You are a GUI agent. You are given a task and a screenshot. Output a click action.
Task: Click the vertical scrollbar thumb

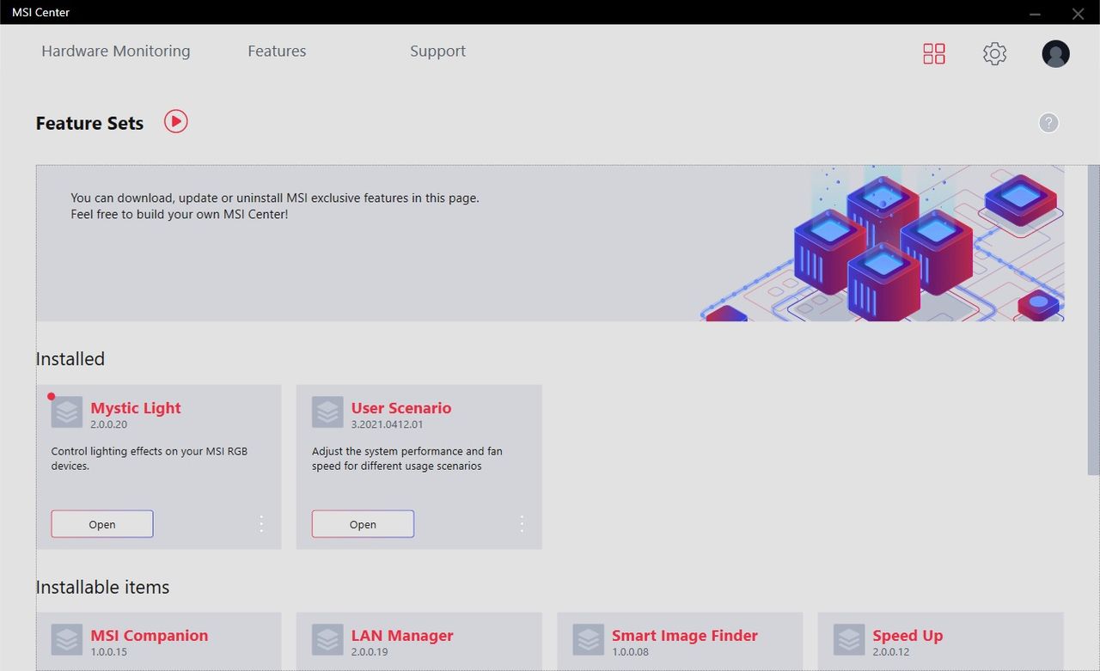click(x=1093, y=320)
